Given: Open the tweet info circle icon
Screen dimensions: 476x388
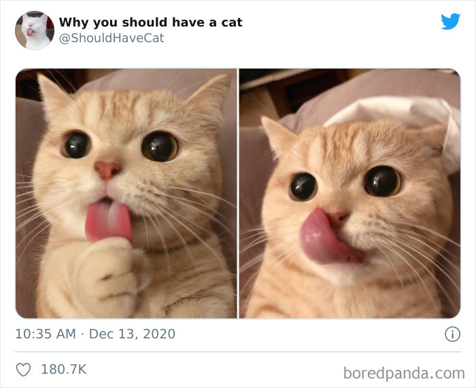Looking at the screenshot, I should click(453, 334).
